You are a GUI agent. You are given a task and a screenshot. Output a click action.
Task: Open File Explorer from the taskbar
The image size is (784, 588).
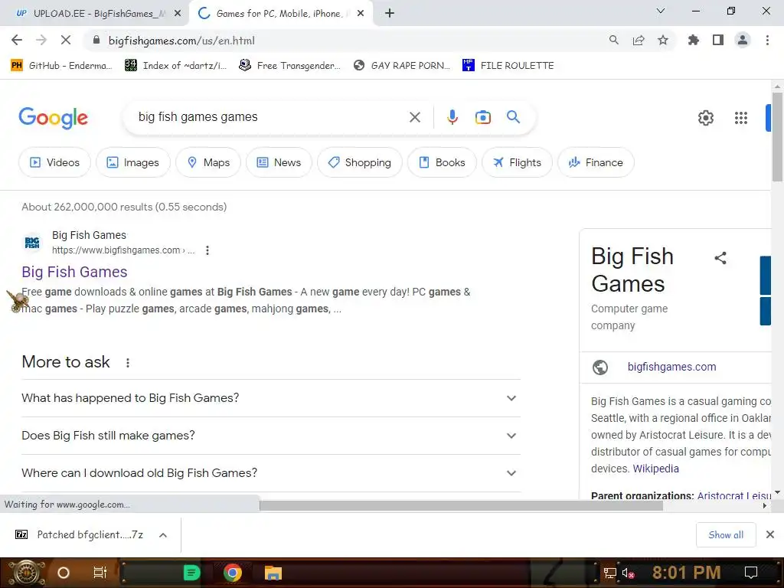(x=273, y=573)
